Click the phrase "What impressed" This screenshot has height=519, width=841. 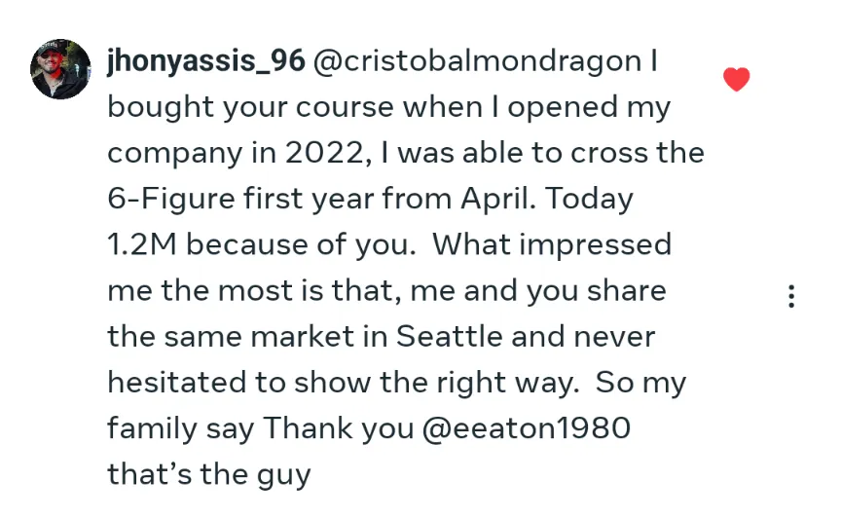pos(552,245)
